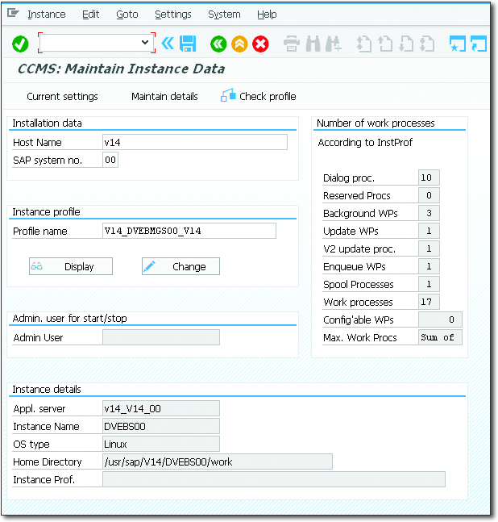
Task: Click the empty Instance Prof. field
Action: 274,479
